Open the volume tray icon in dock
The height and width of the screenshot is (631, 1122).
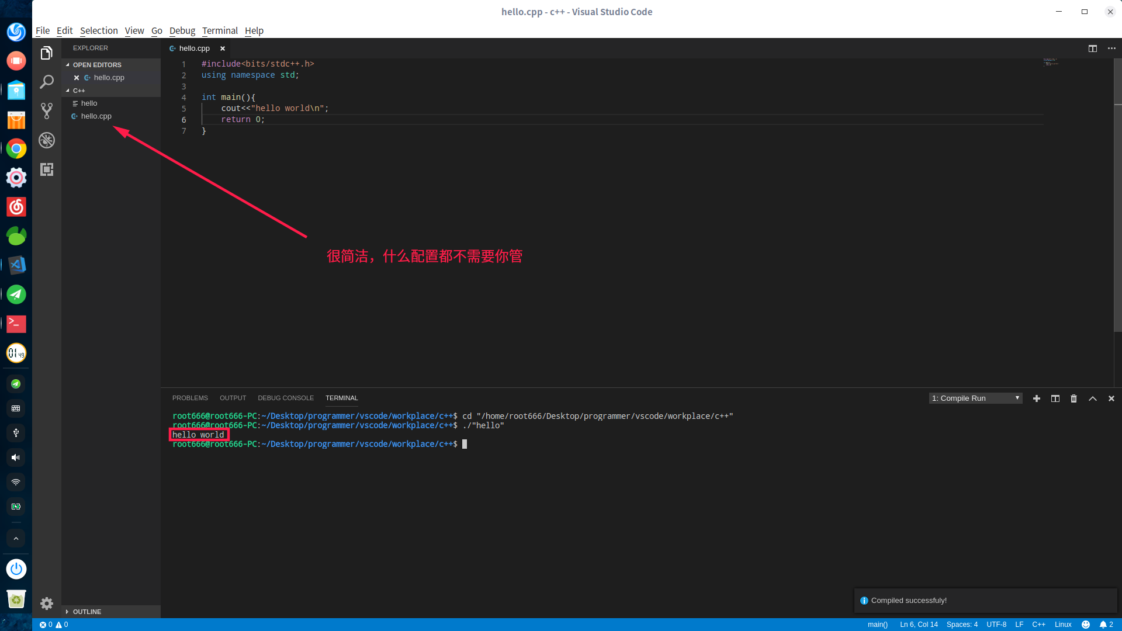[x=16, y=457]
